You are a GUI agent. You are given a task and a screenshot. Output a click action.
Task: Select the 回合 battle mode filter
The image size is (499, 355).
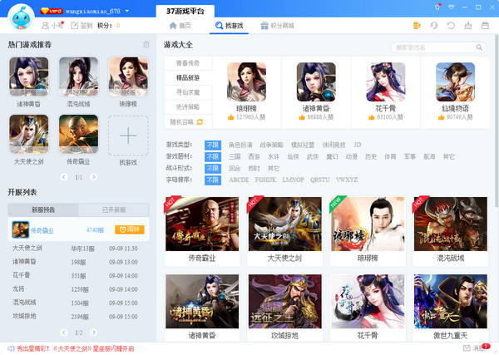pyautogui.click(x=235, y=168)
